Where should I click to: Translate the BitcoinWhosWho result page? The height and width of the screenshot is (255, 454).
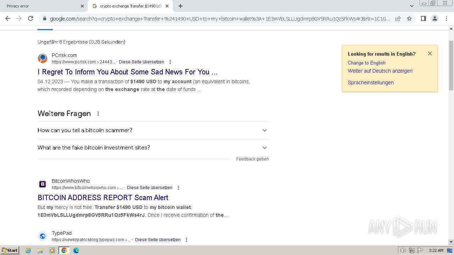(150, 188)
